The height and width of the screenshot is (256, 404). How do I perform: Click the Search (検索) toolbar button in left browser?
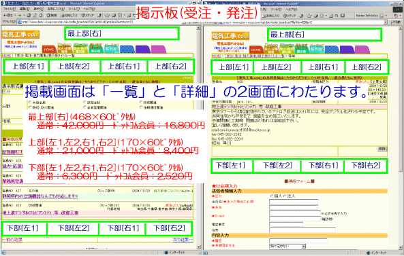52,16
